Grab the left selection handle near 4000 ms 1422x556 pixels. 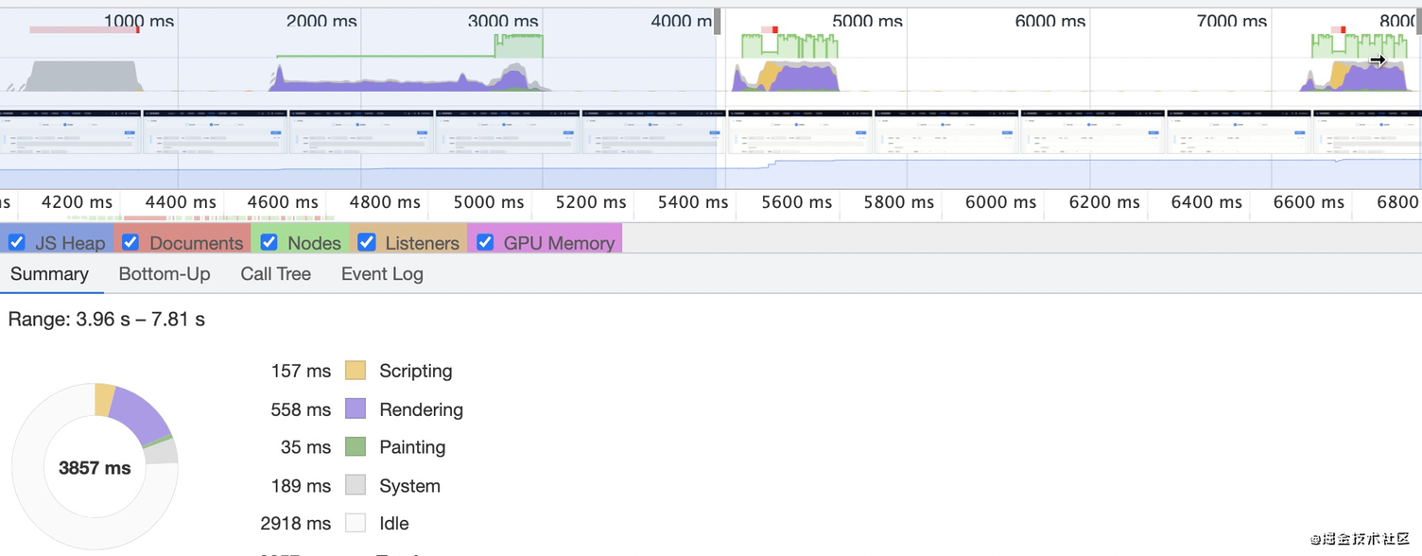718,22
